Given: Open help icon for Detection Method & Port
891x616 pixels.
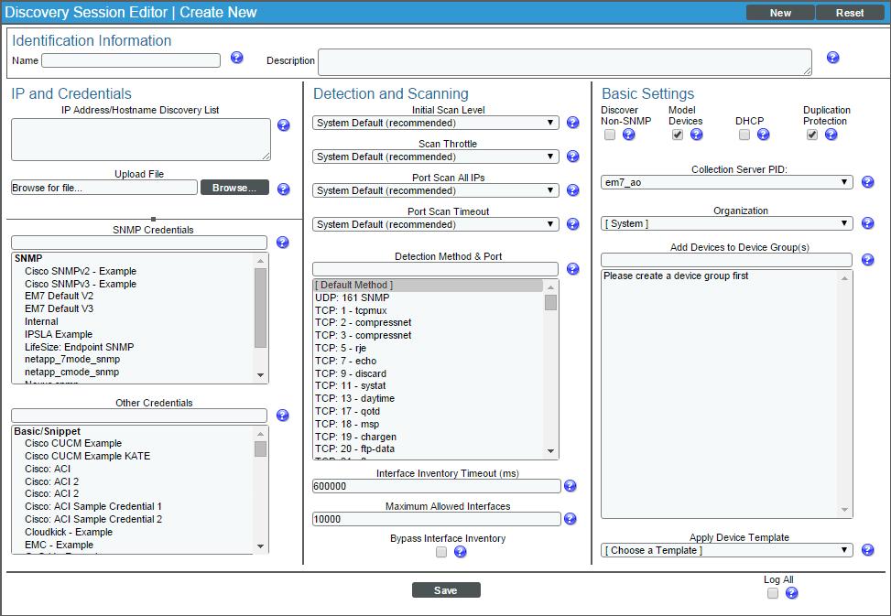Looking at the screenshot, I should 572,268.
